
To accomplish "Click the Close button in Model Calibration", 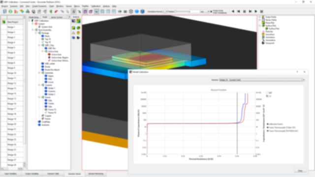I will pyautogui.click(x=300, y=171).
